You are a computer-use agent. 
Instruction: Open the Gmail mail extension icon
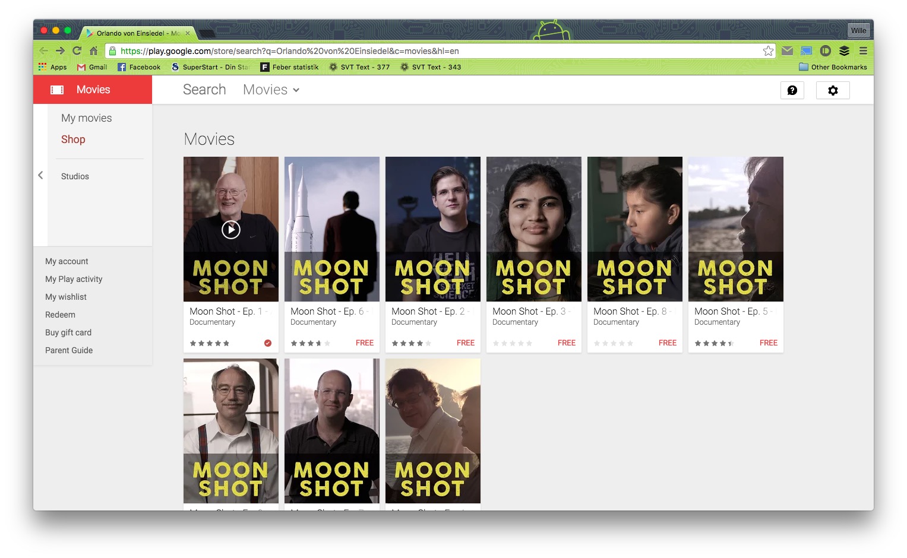pyautogui.click(x=787, y=51)
